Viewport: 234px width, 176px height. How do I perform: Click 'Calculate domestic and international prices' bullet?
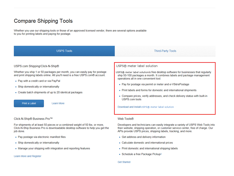[x=147, y=143]
